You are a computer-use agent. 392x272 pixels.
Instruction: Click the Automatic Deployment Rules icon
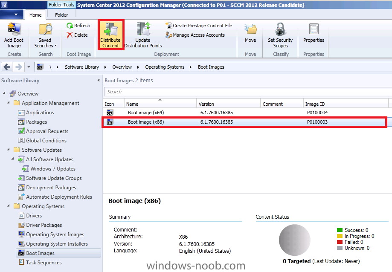[21, 197]
